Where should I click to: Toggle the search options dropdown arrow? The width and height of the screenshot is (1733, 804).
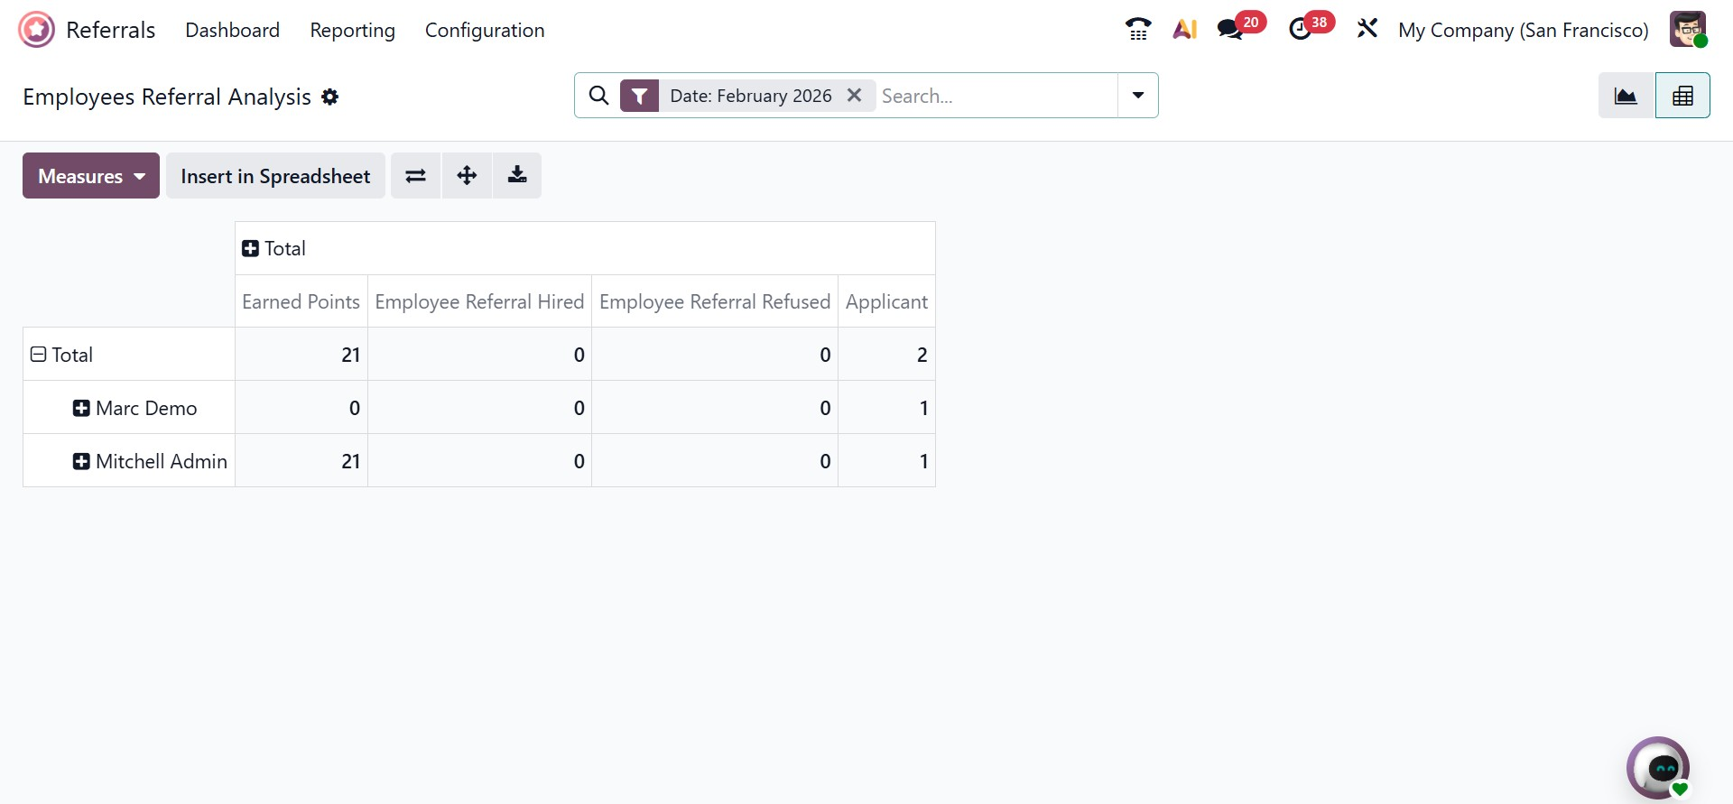pyautogui.click(x=1138, y=96)
